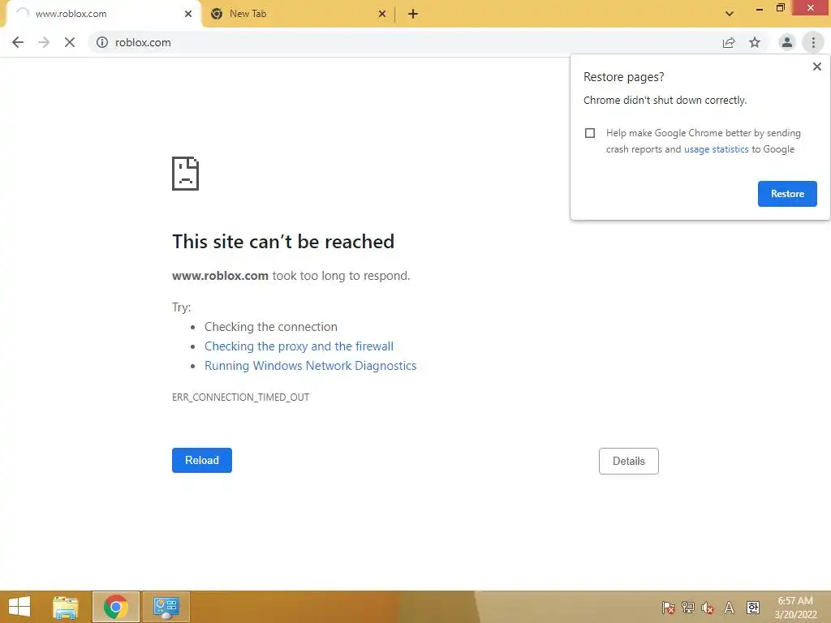The height and width of the screenshot is (623, 831).
Task: Stop loading the page with the X button
Action: coord(70,42)
